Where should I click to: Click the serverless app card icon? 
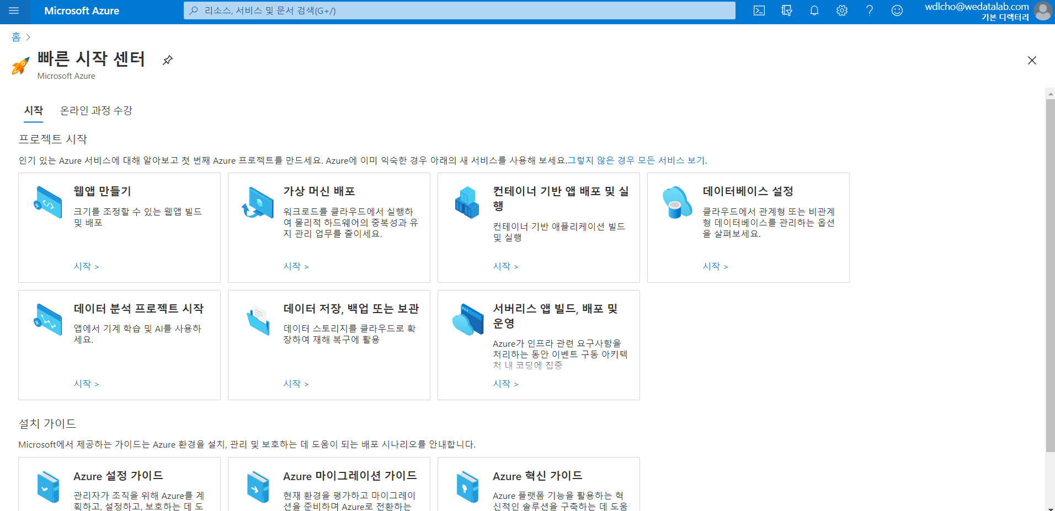click(x=468, y=319)
